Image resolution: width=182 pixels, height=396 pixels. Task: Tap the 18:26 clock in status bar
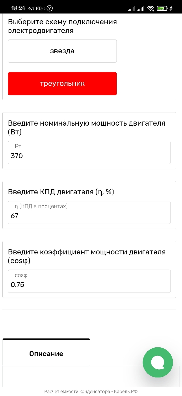[x=18, y=8]
